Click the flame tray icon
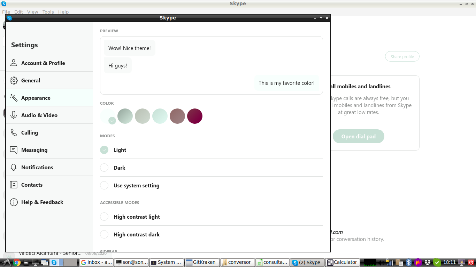This screenshot has width=476, height=267. [418, 262]
